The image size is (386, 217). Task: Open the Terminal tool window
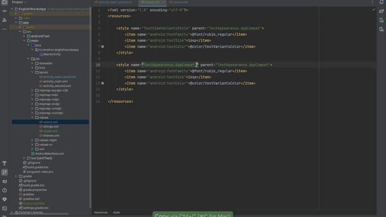[x=4, y=209]
